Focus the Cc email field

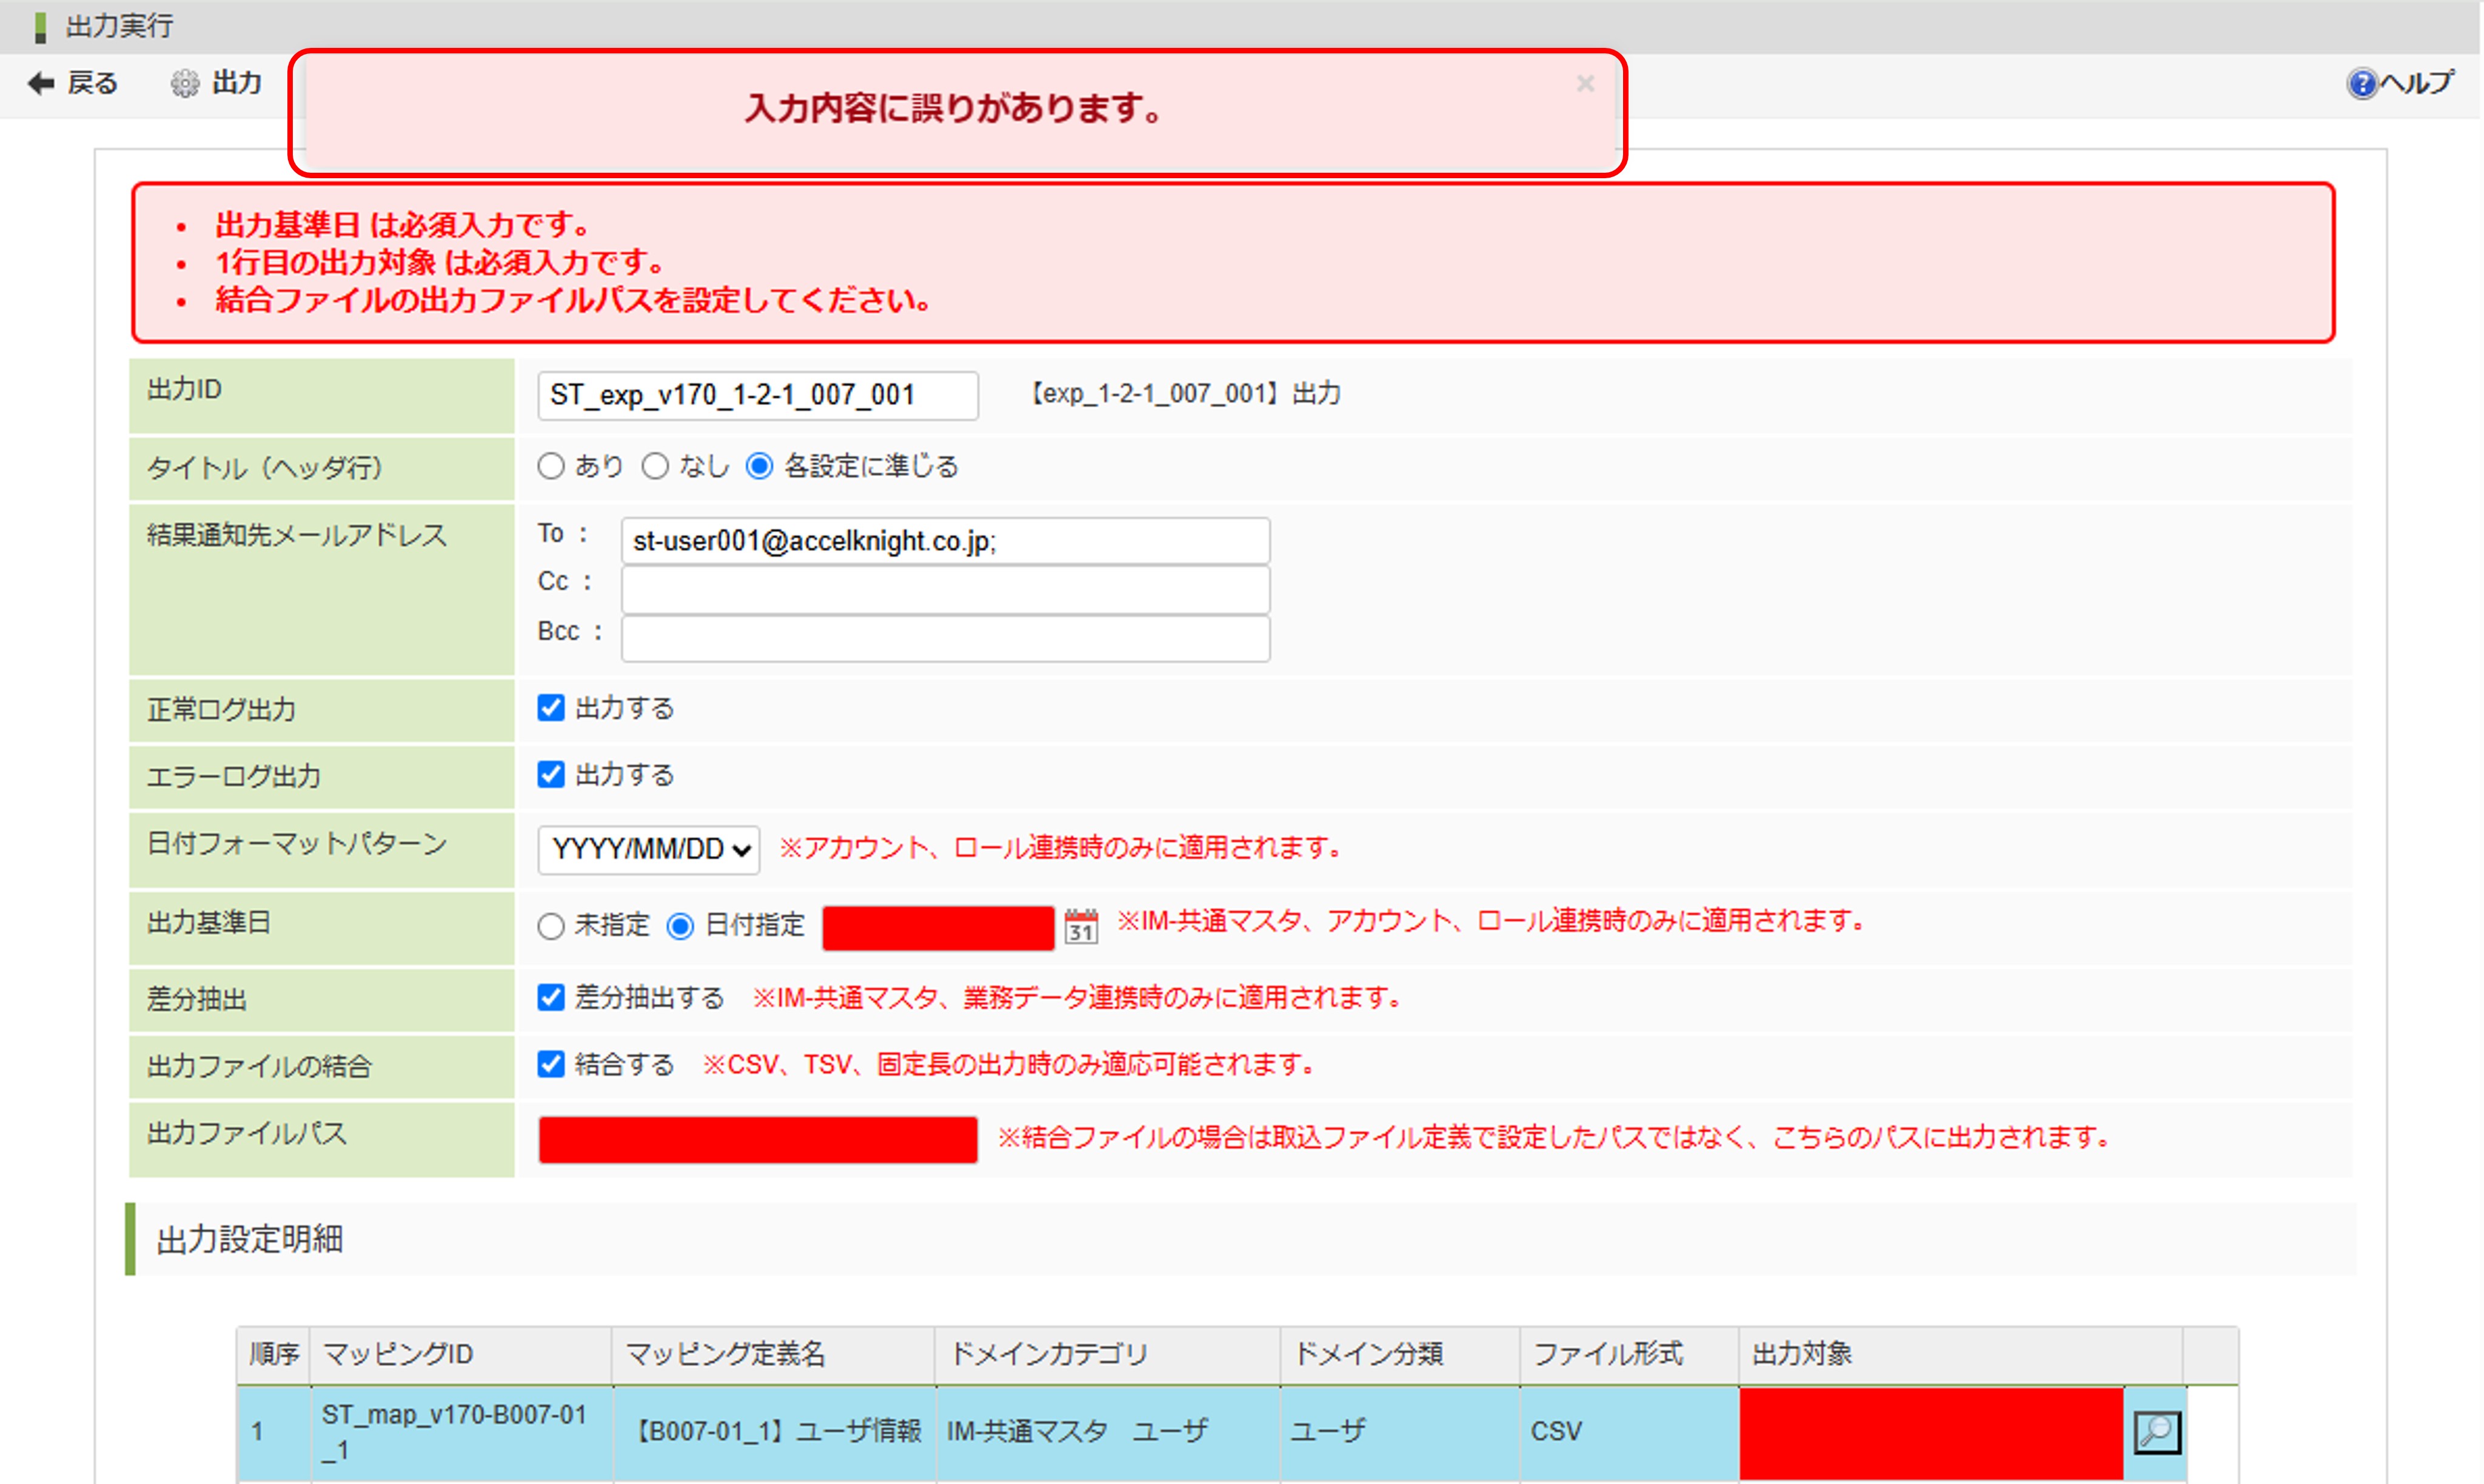click(945, 590)
